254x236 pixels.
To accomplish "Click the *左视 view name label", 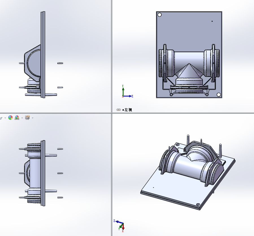I will 127,110.
